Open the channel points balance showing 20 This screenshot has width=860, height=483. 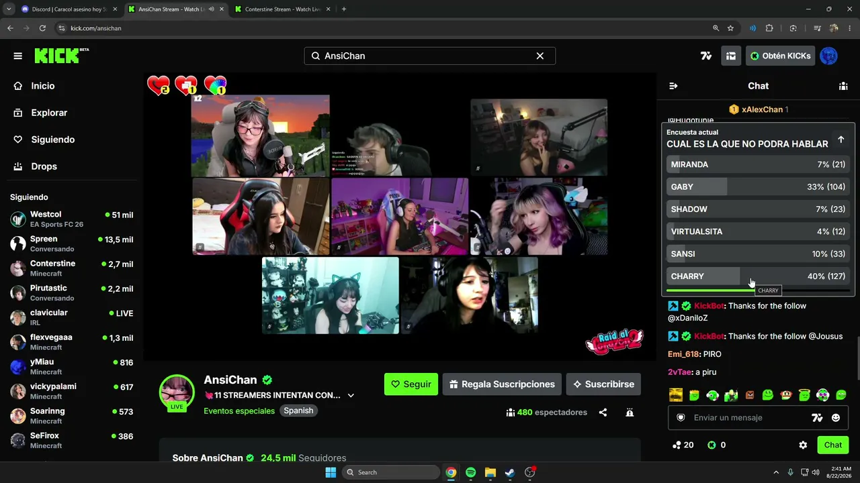(x=683, y=445)
